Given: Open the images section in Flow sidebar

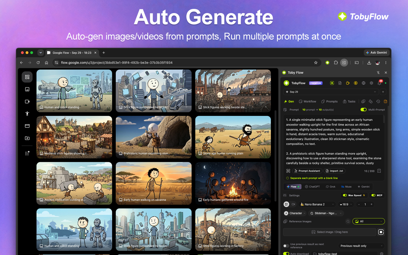Looking at the screenshot, I should point(27,89).
